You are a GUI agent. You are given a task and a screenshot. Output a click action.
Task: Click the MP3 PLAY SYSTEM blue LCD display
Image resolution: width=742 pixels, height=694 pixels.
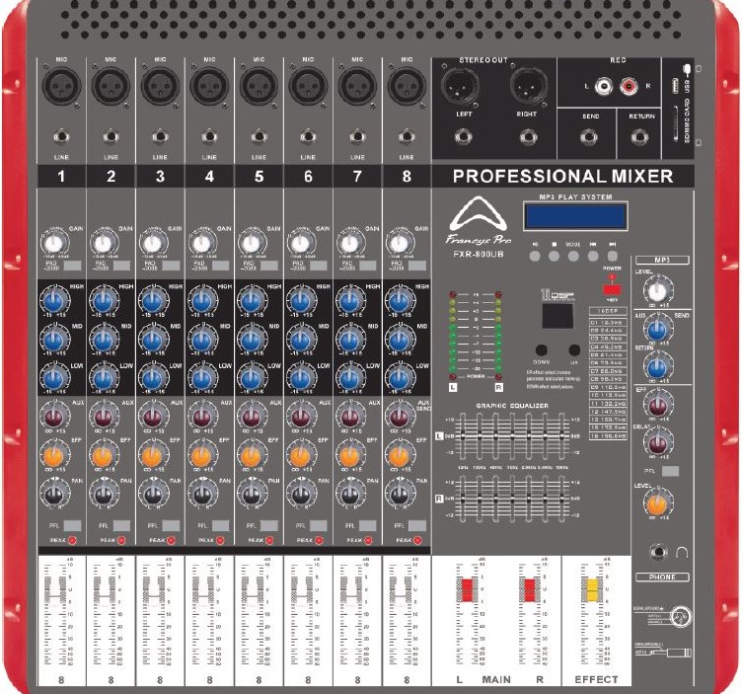coord(575,217)
